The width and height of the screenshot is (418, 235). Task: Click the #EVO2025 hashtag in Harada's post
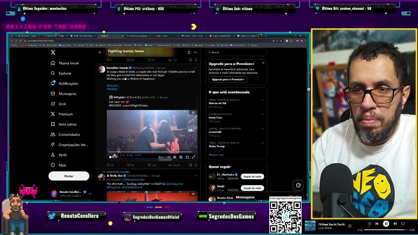pos(113,86)
